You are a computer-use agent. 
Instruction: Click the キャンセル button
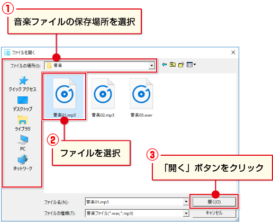[214, 213]
